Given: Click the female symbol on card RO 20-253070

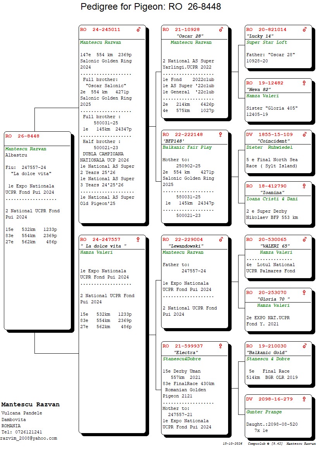Looking at the screenshot, I should point(304,292).
